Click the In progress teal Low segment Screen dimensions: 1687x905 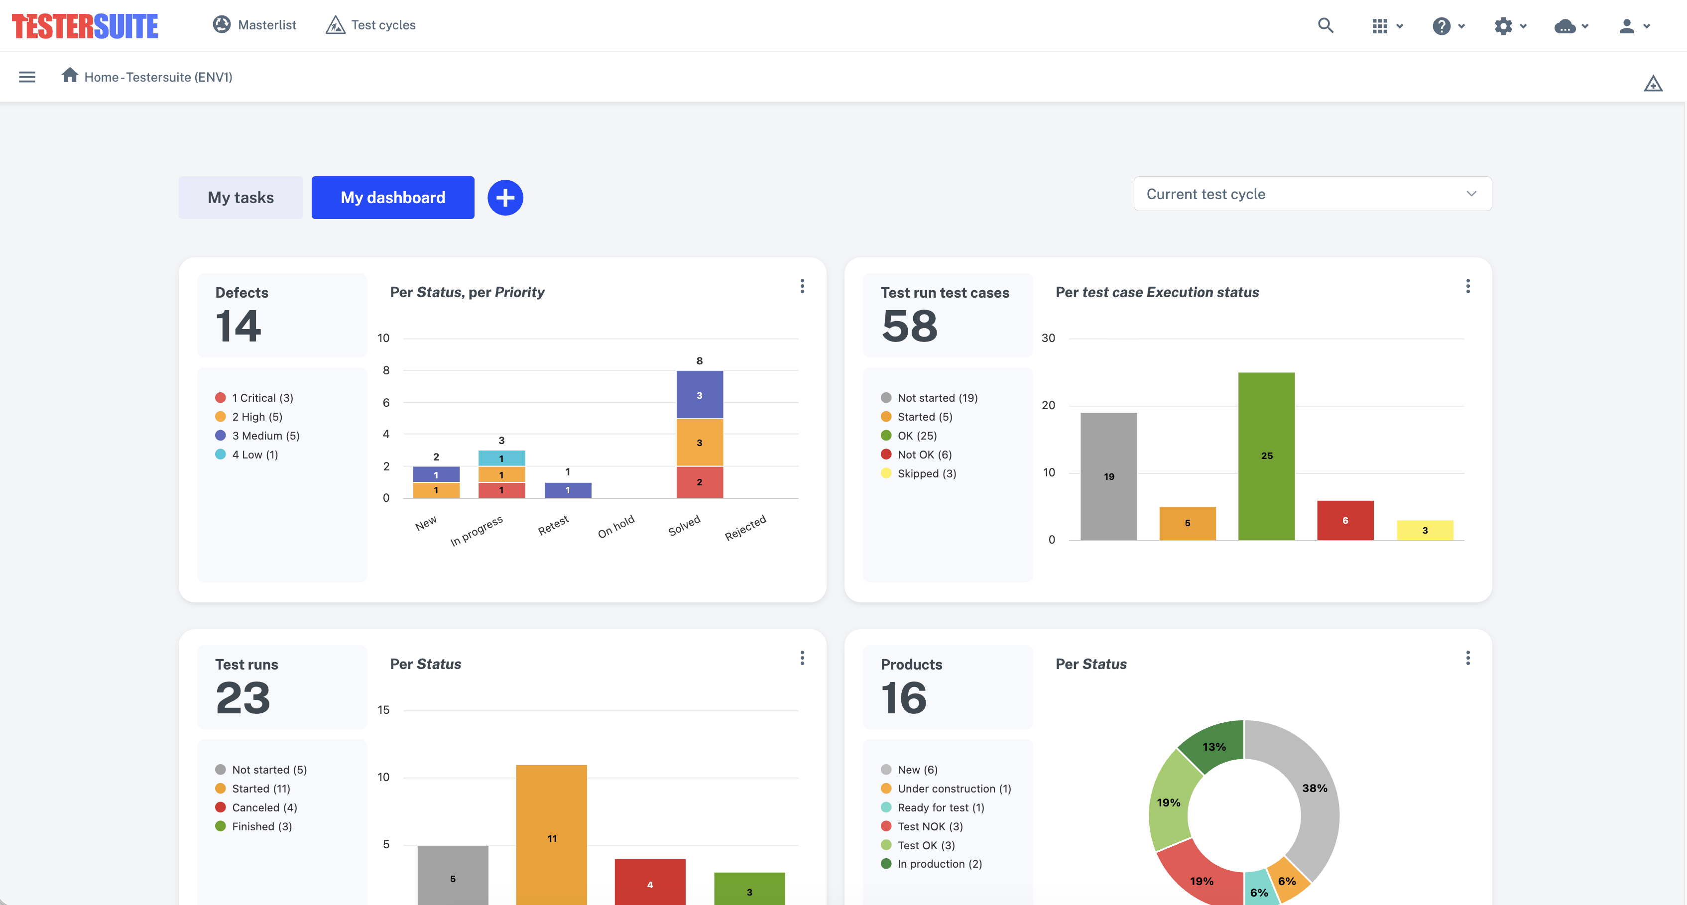501,458
